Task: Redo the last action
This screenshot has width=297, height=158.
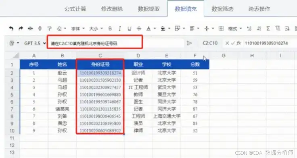Action: point(21,29)
